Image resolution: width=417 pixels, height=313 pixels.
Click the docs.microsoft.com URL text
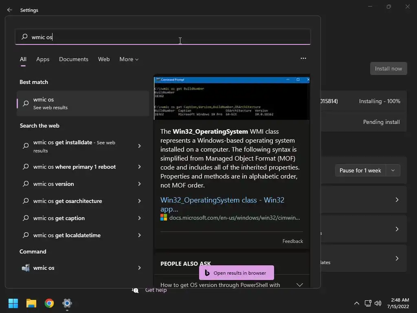[x=235, y=218]
